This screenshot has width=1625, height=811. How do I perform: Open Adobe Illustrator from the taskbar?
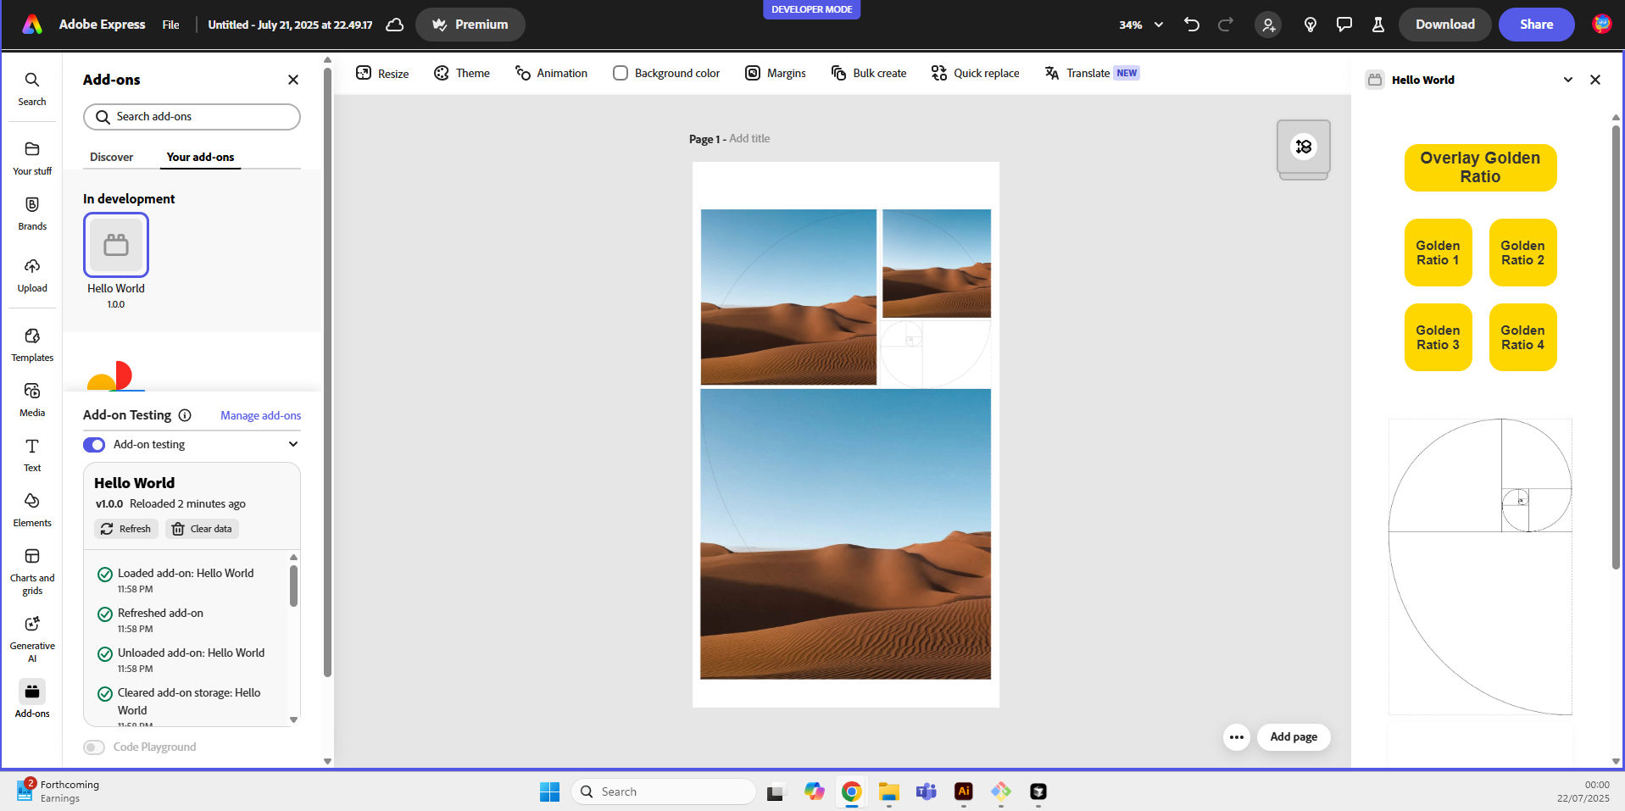(964, 792)
